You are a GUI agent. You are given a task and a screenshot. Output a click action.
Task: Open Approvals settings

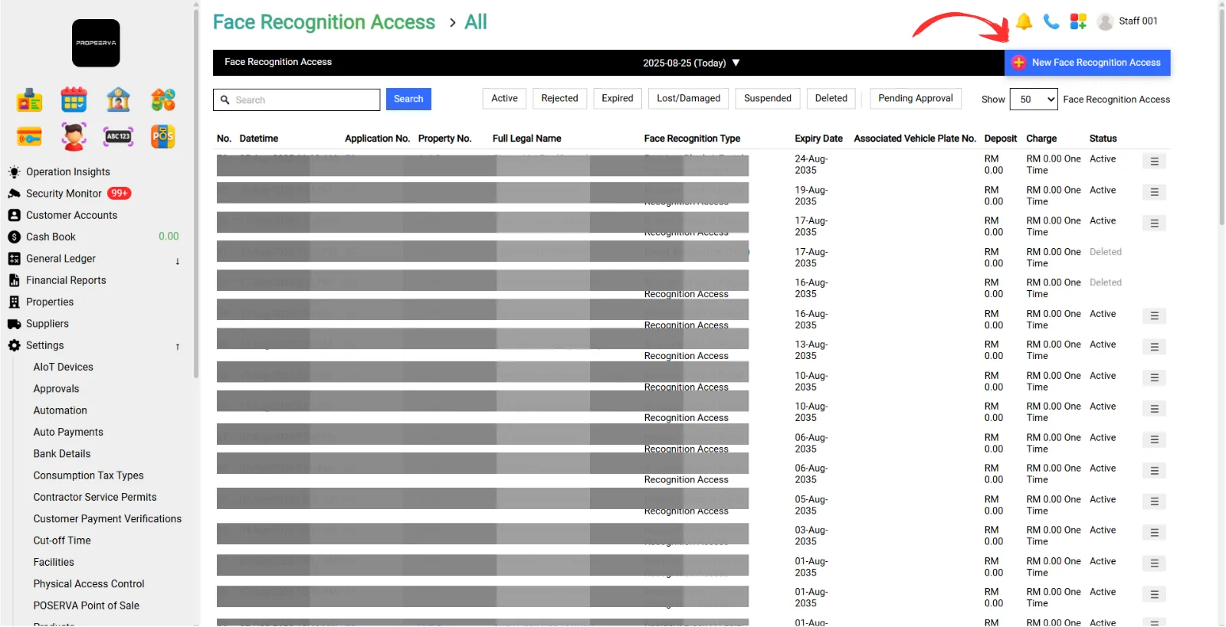57,389
